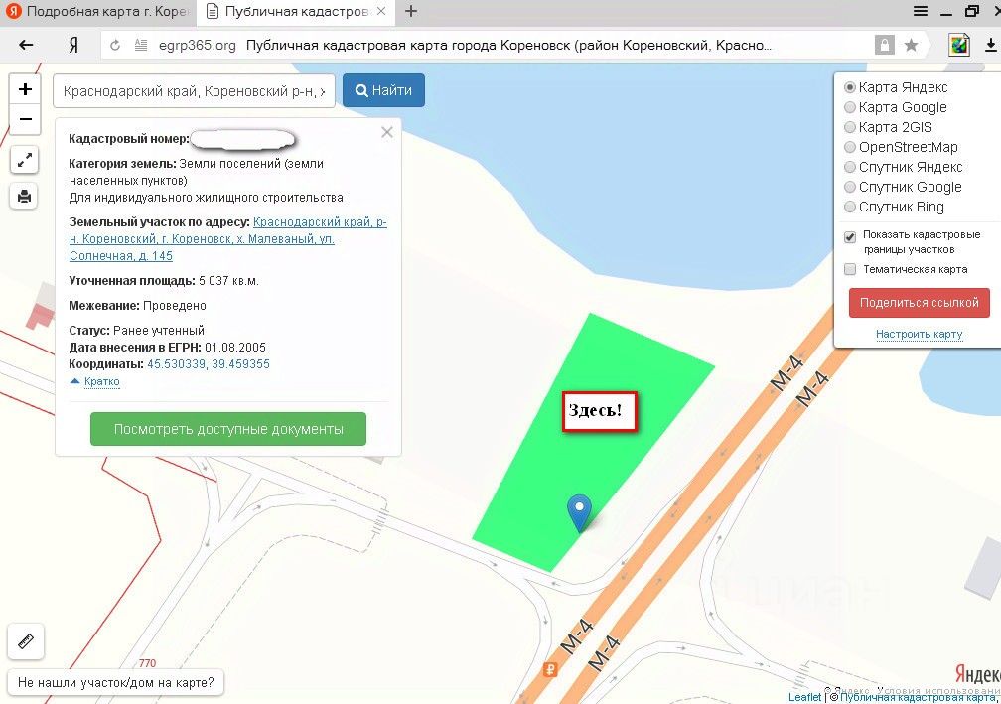Open browser hamburger menu
The image size is (1001, 704).
click(920, 11)
